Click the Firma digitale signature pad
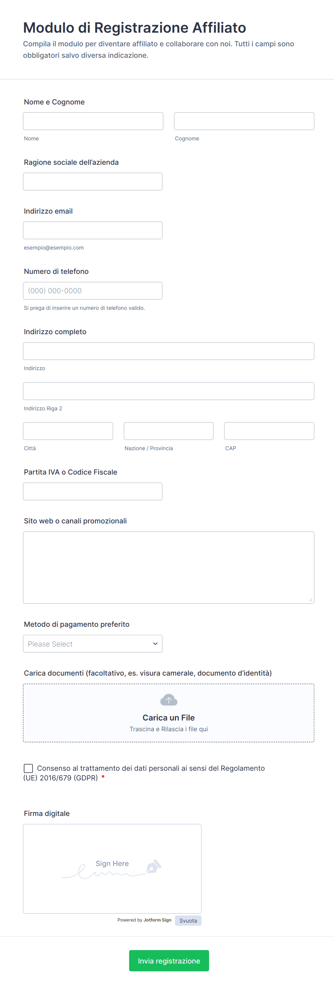Viewport: 334px width, 989px height. point(112,869)
